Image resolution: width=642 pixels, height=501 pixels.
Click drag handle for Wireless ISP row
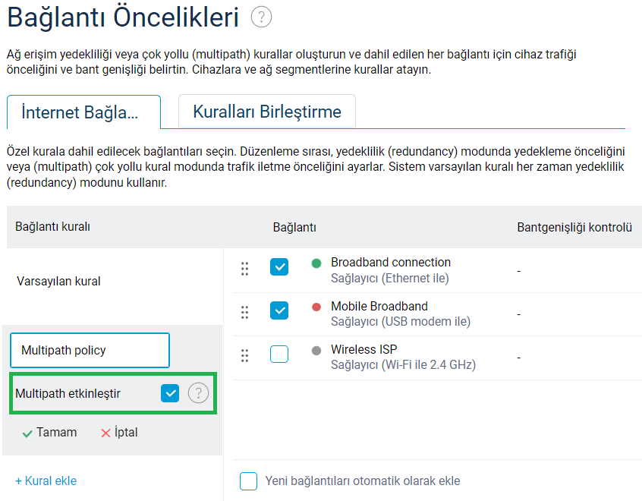[244, 355]
